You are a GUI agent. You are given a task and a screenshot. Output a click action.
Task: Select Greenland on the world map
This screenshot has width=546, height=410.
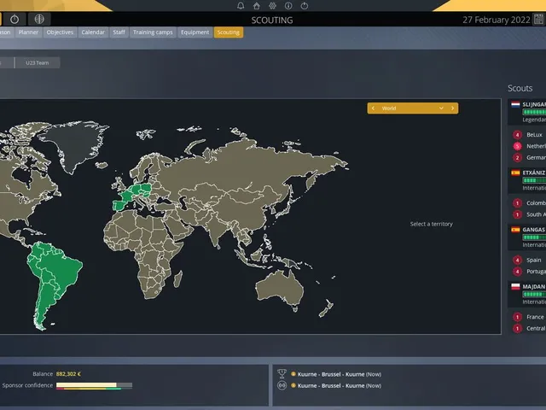point(75,143)
